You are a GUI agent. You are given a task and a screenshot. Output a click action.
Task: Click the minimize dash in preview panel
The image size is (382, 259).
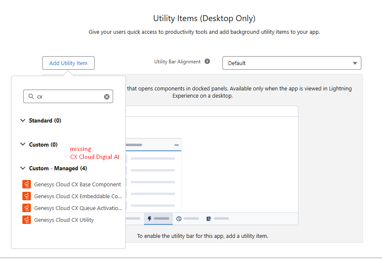(176, 145)
